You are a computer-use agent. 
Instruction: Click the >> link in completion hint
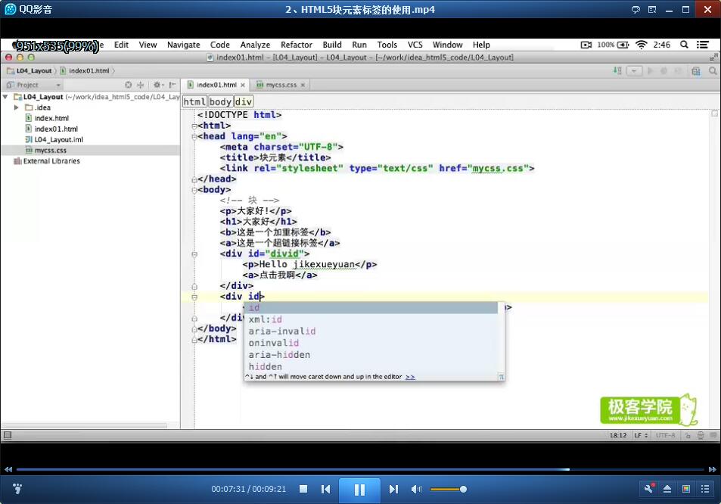pos(410,377)
